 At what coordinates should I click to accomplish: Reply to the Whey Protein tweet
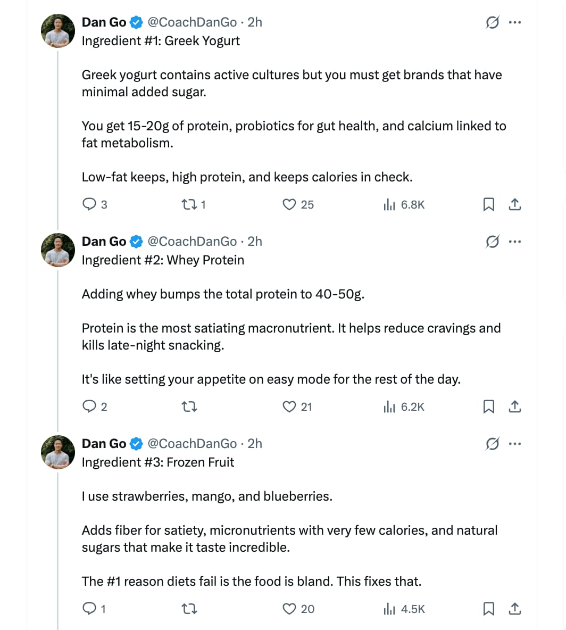(89, 407)
